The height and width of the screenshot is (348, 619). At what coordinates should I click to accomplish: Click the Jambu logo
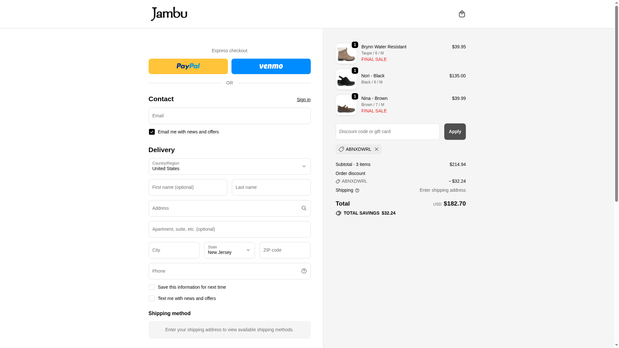point(169,14)
